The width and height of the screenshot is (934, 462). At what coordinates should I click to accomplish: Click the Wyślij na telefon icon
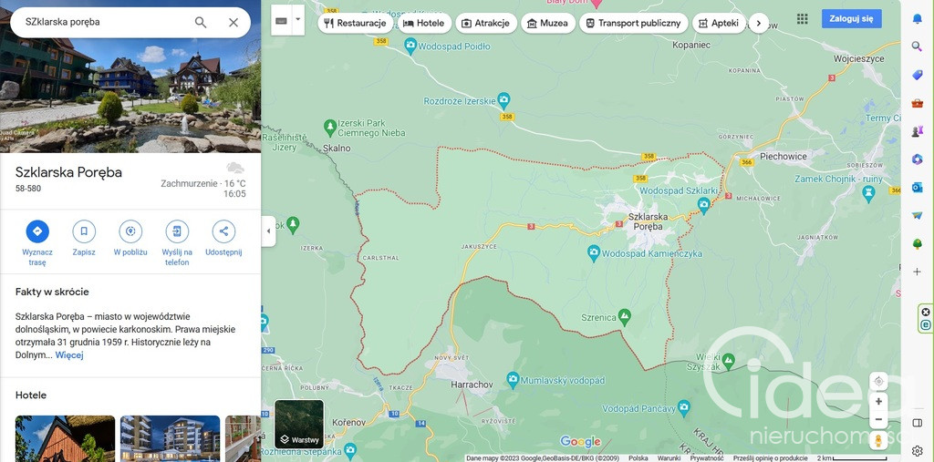pyautogui.click(x=177, y=231)
